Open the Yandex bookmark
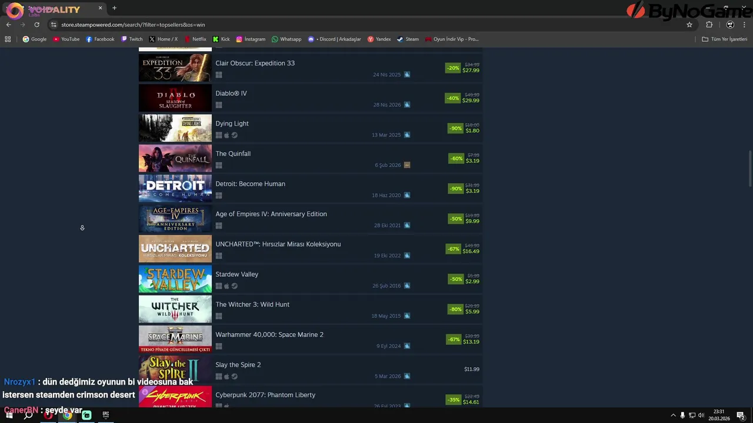 point(379,39)
